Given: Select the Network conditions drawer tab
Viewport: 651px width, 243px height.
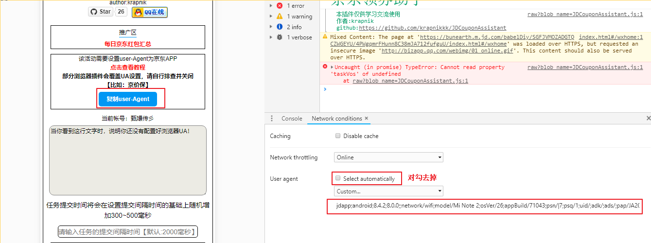Looking at the screenshot, I should pyautogui.click(x=336, y=119).
